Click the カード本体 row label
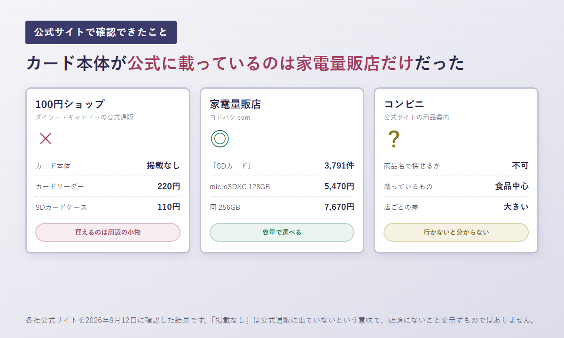The height and width of the screenshot is (338, 564). pyautogui.click(x=53, y=166)
